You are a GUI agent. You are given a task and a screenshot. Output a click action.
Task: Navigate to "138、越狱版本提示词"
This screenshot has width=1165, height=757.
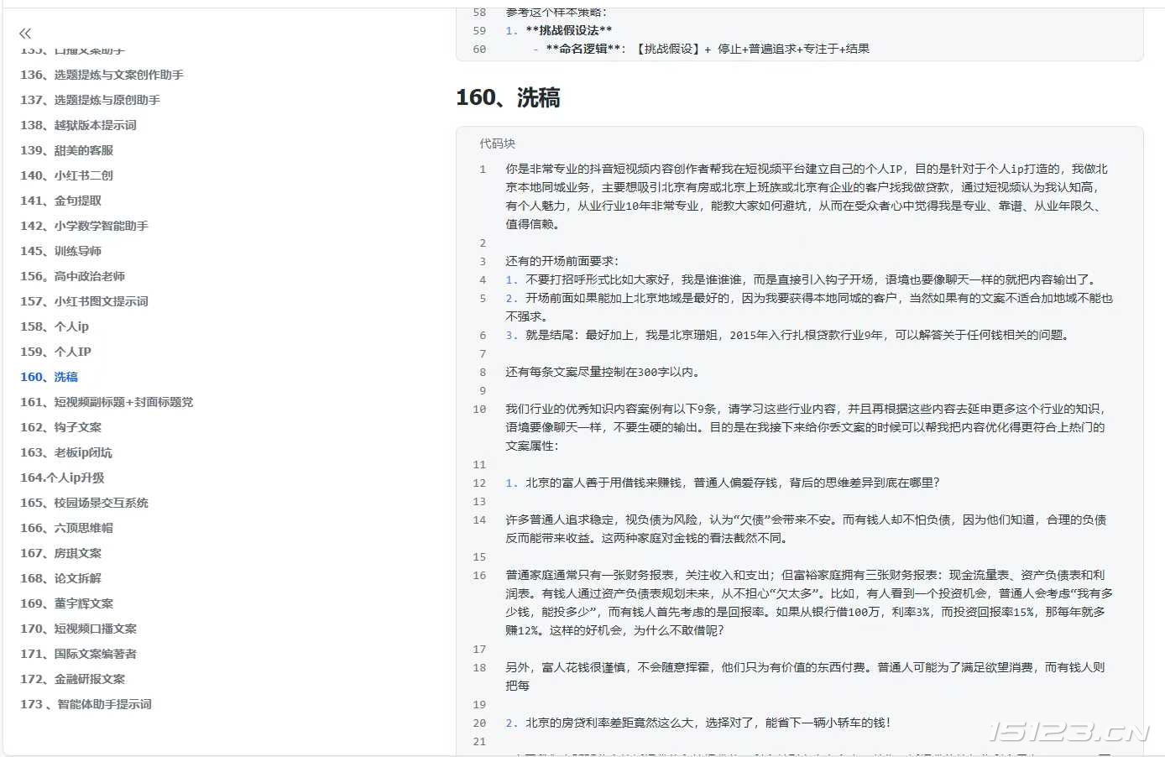[87, 125]
